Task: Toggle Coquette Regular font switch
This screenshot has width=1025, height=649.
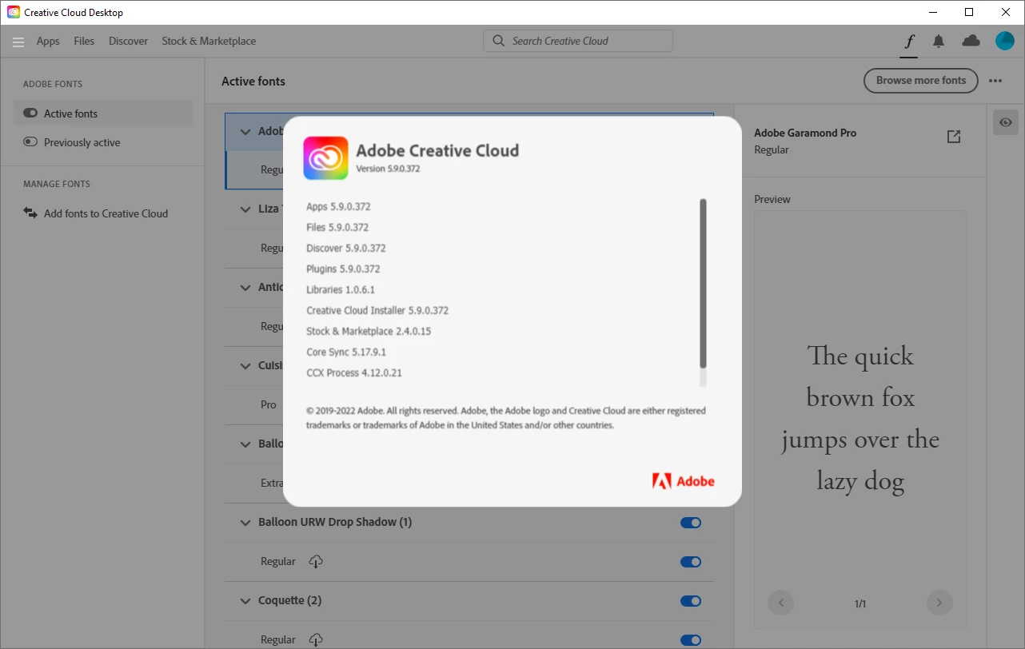Action: click(x=691, y=640)
